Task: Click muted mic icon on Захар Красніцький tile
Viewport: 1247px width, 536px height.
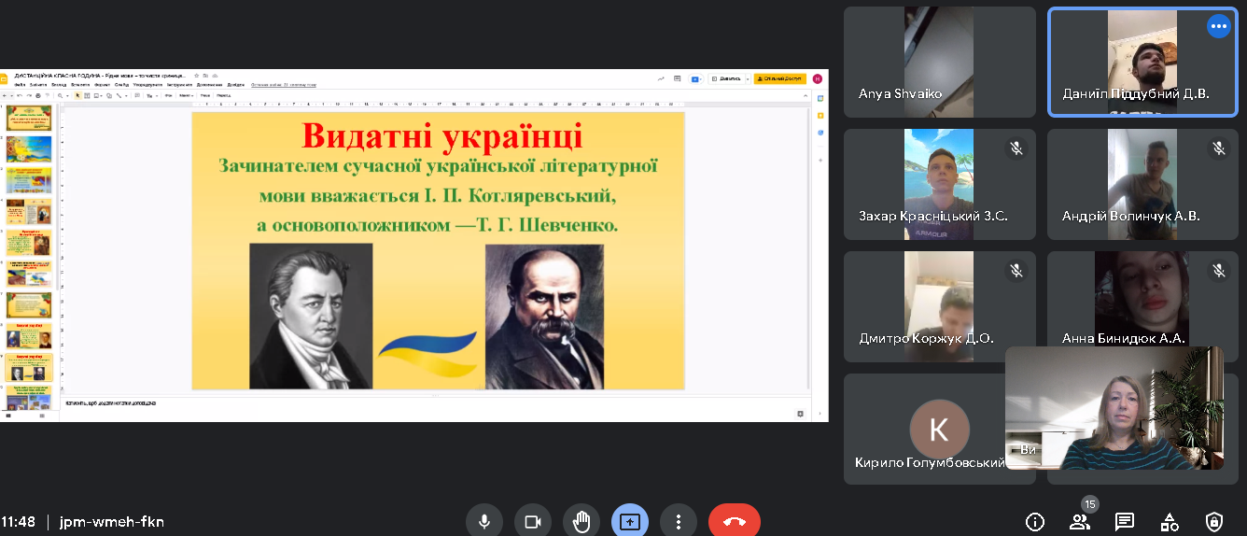Action: pos(1016,148)
